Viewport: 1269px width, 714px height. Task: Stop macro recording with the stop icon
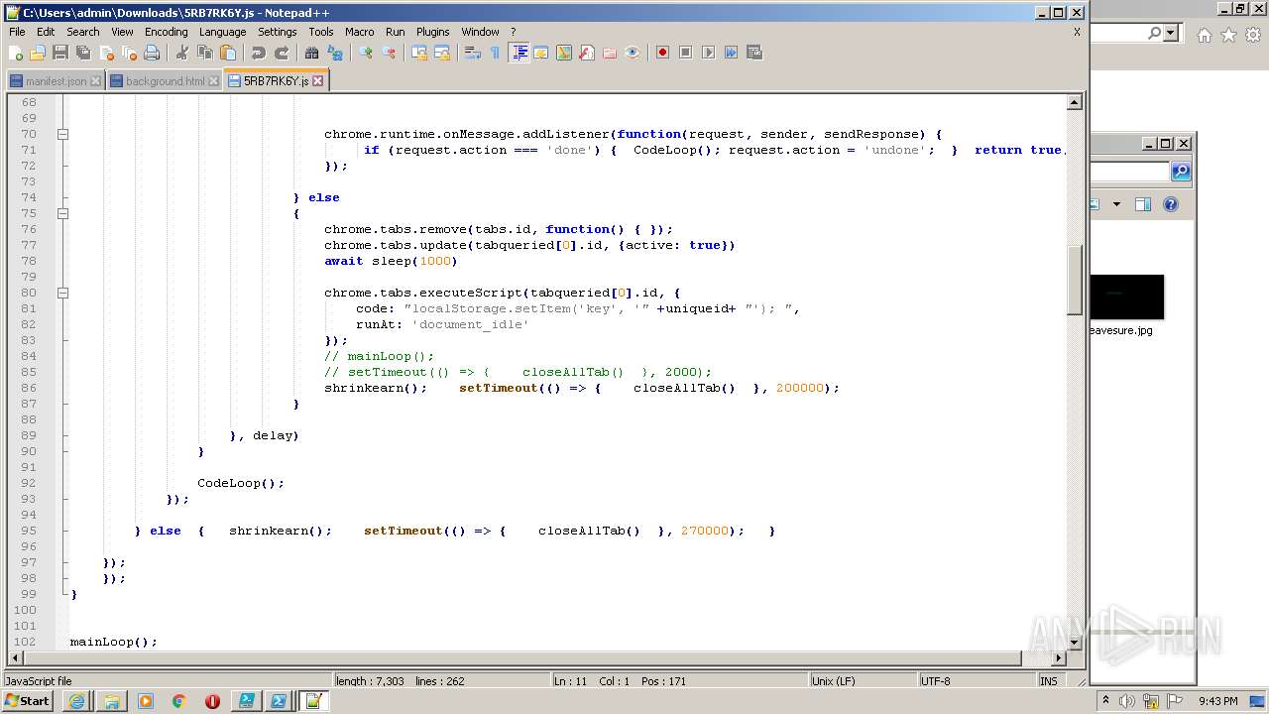click(686, 53)
